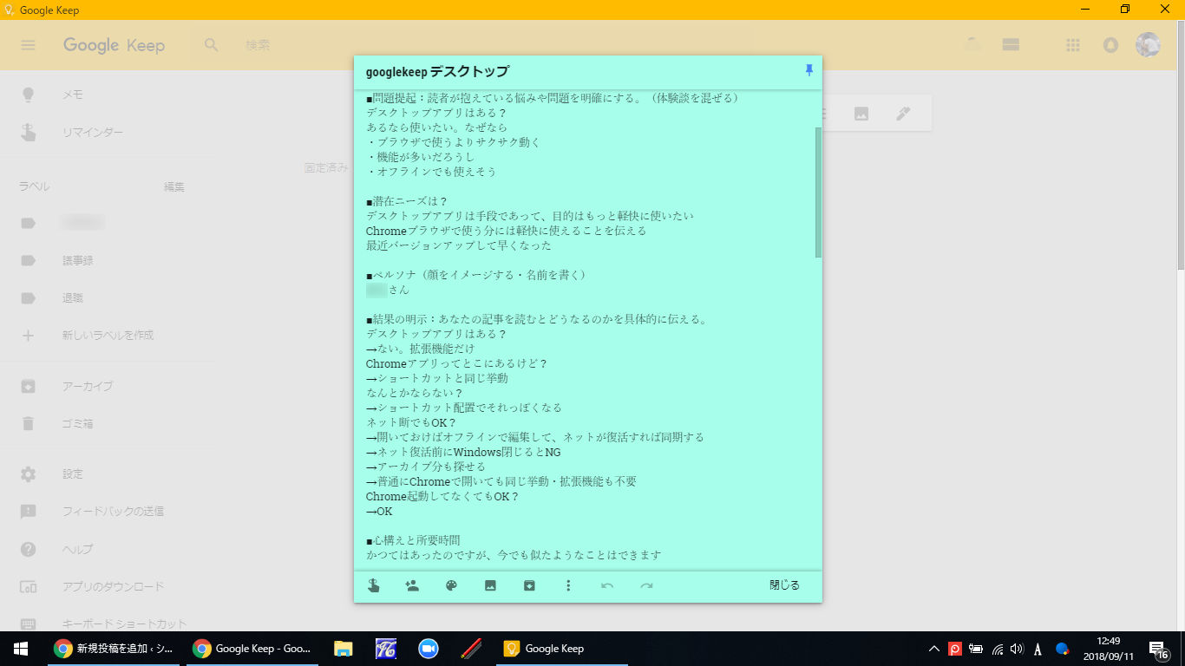Screen dimensions: 1185x666
Task: Click the IME mode indicator A
Action: pyautogui.click(x=1038, y=648)
